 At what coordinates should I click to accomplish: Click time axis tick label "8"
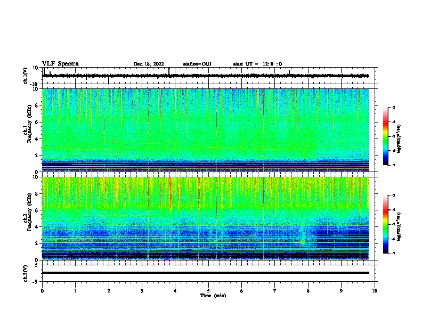coord(308,291)
